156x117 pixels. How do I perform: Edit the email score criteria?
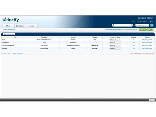pyautogui.click(x=143, y=40)
